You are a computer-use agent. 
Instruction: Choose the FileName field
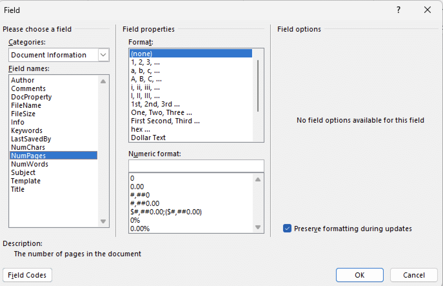click(x=26, y=105)
